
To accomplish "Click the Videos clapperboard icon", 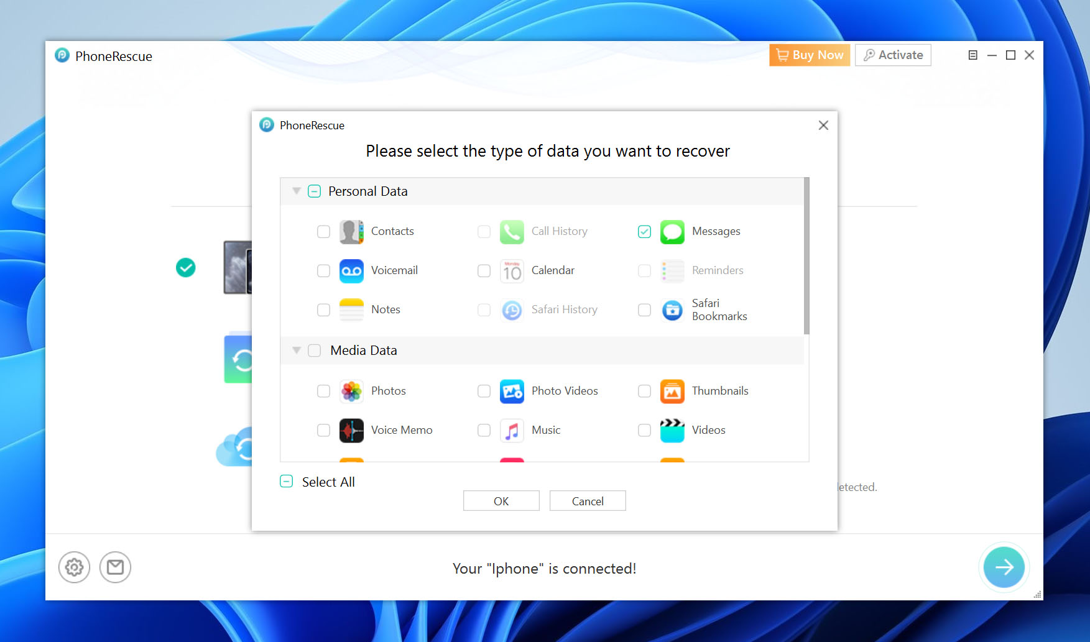I will 672,431.
